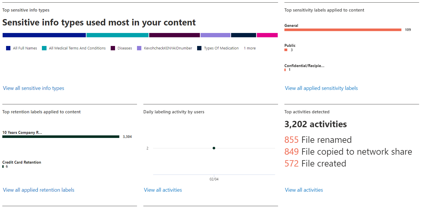The width and height of the screenshot is (424, 207).
Task: Click the Diseases legend color square
Action: tap(113, 48)
